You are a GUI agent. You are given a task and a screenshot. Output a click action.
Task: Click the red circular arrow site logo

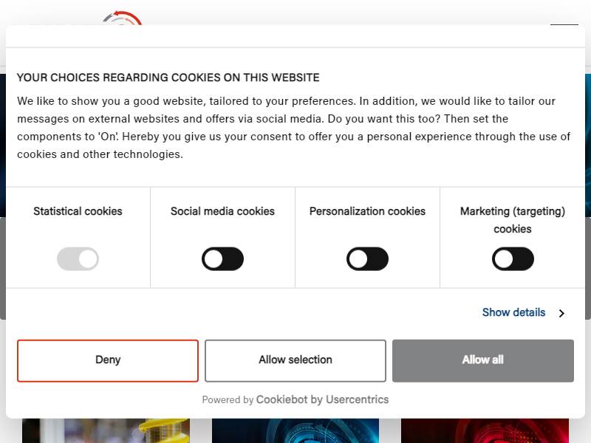coord(123,18)
